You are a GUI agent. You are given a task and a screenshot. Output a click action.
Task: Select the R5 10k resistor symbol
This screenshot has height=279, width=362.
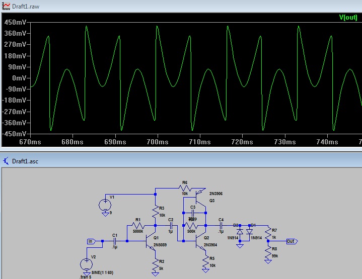click(x=205, y=261)
